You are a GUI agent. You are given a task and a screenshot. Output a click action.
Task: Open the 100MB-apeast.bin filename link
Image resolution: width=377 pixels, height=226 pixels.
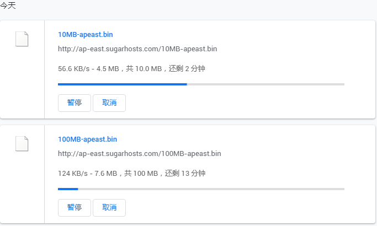pyautogui.click(x=87, y=139)
